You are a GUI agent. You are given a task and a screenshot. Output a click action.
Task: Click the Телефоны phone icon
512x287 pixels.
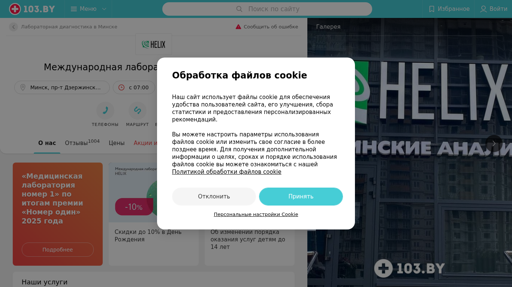coord(105,110)
